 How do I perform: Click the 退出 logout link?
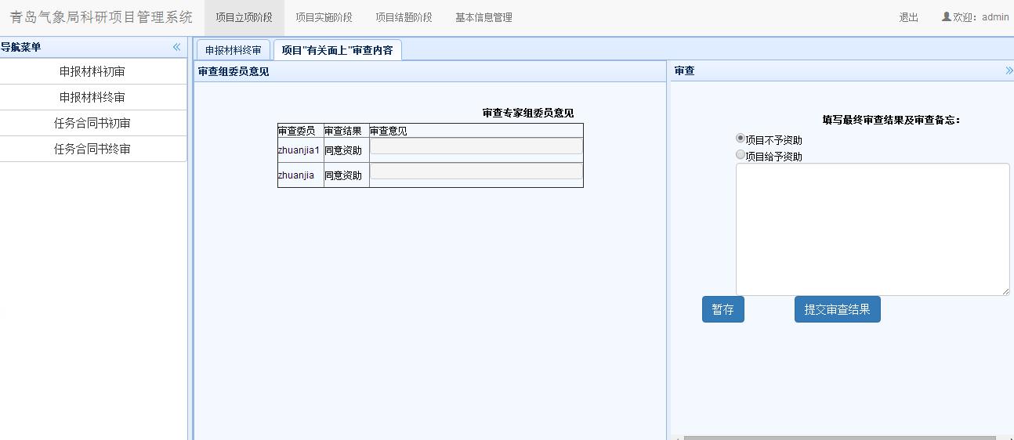click(x=909, y=17)
